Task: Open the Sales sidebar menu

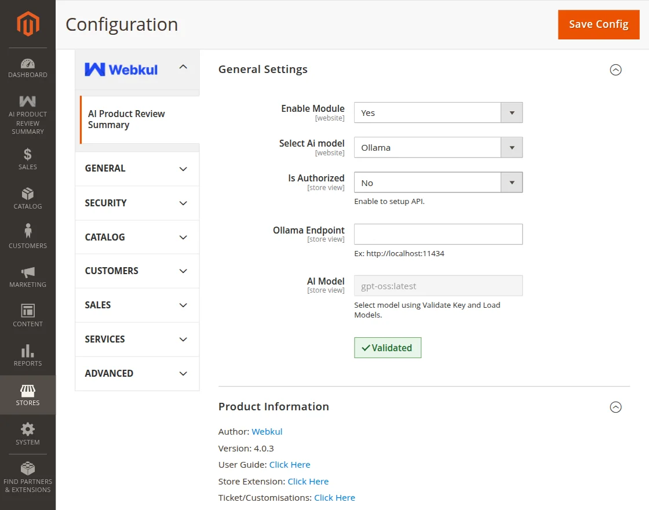Action: pos(28,159)
